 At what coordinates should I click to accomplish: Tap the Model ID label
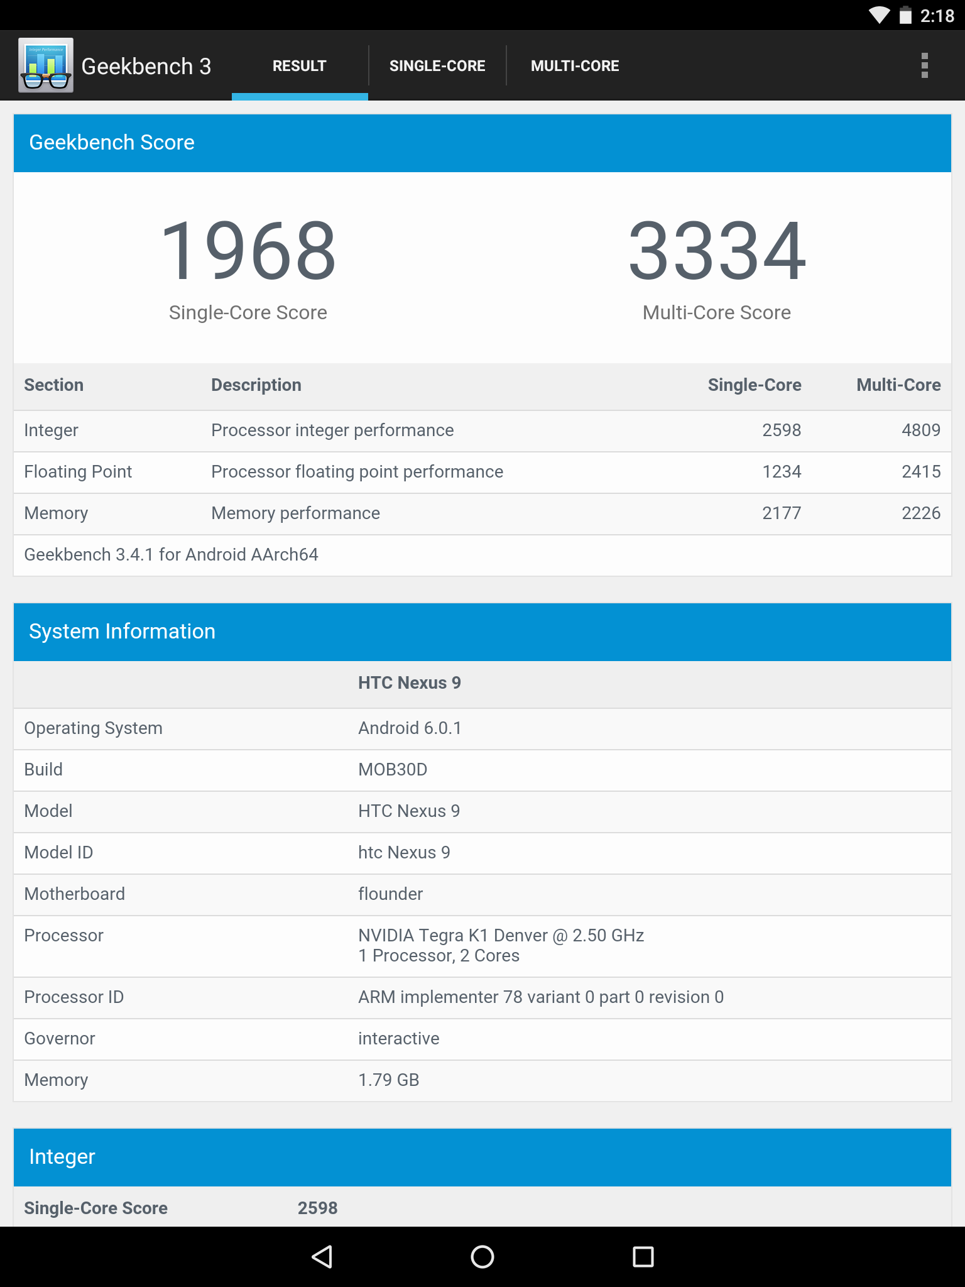[58, 852]
